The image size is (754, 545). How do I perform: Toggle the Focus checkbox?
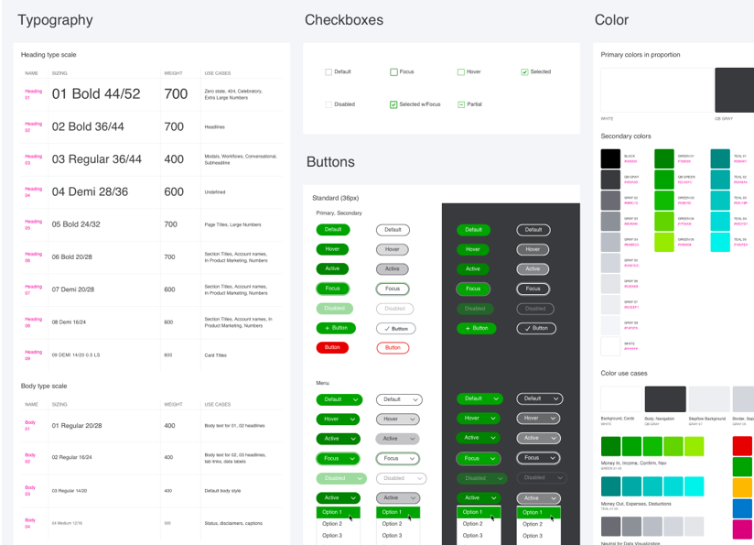(393, 71)
